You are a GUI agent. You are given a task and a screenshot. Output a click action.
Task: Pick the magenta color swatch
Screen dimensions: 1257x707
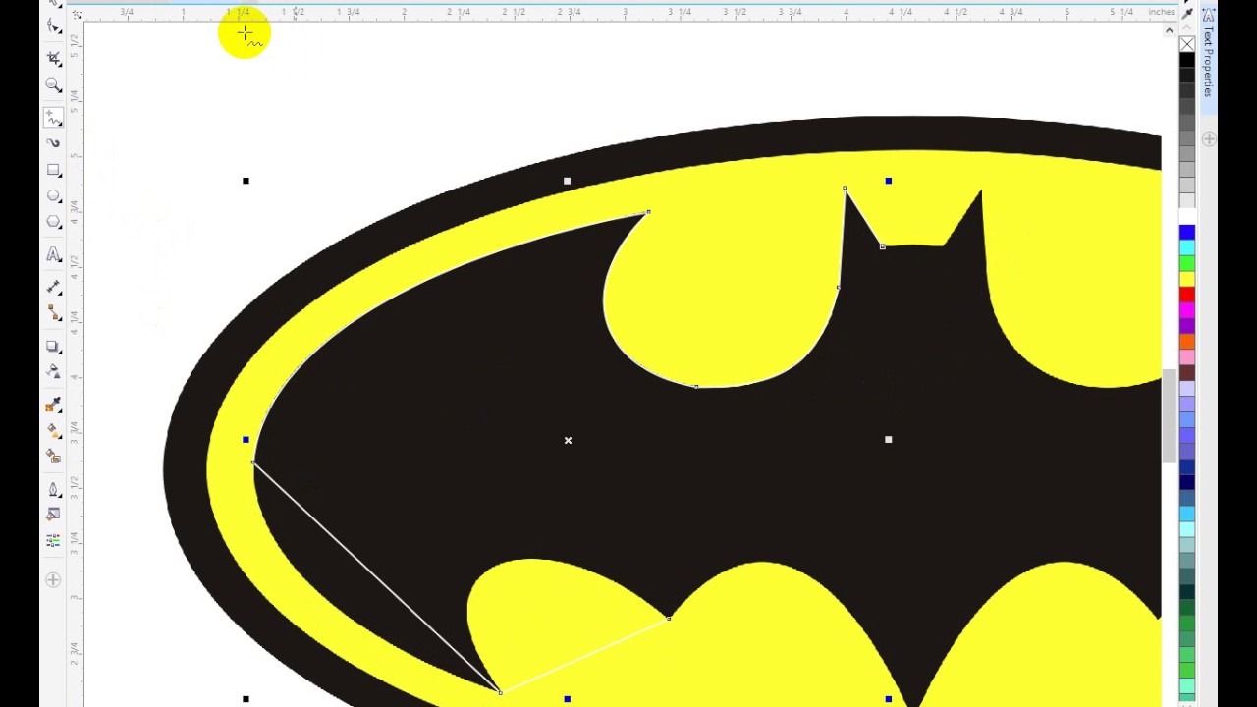click(1187, 311)
